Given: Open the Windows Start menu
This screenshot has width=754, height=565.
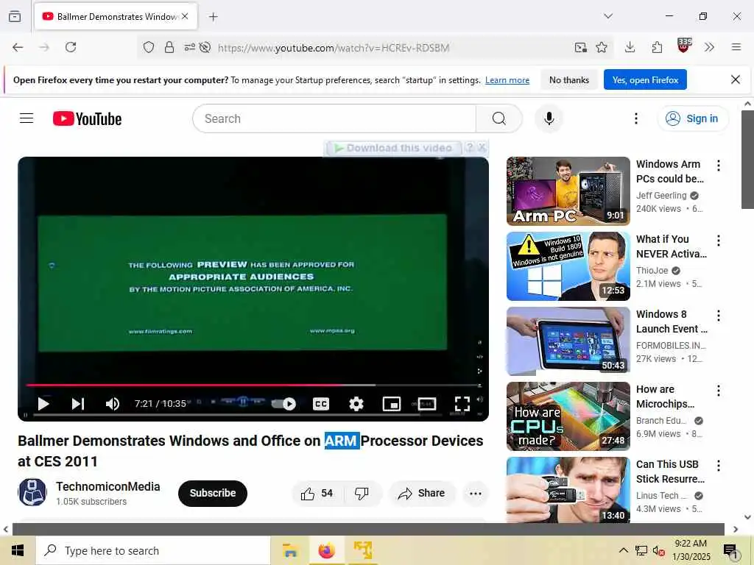Looking at the screenshot, I should (18, 550).
